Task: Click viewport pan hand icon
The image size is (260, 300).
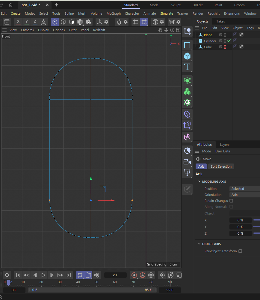Action: (160, 30)
